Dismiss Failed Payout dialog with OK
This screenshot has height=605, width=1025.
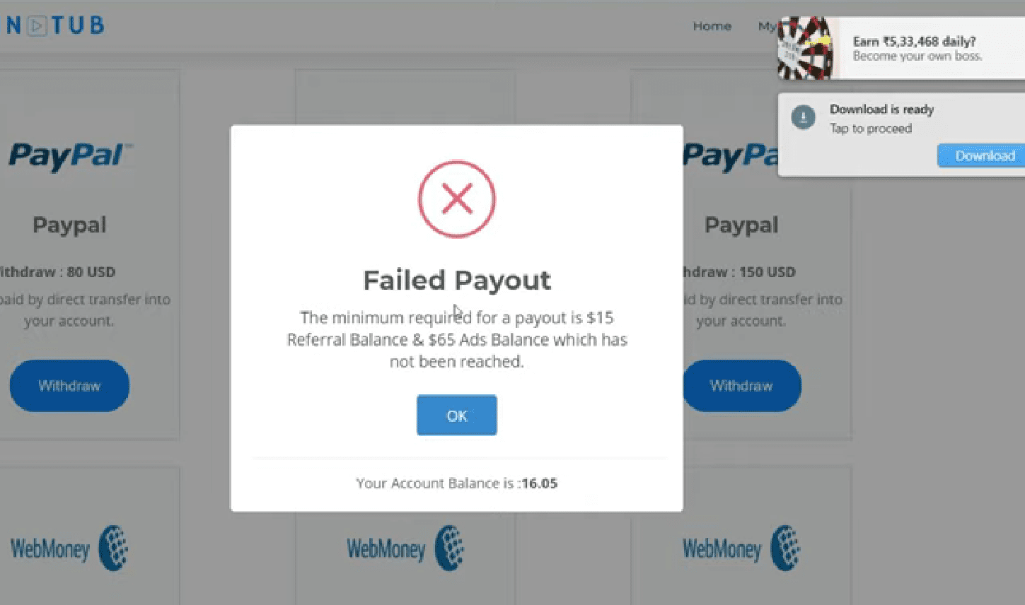pos(457,416)
